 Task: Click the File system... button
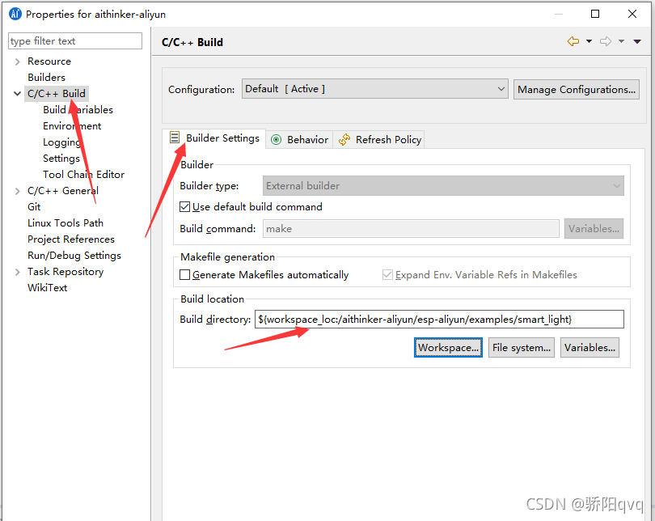coord(522,348)
